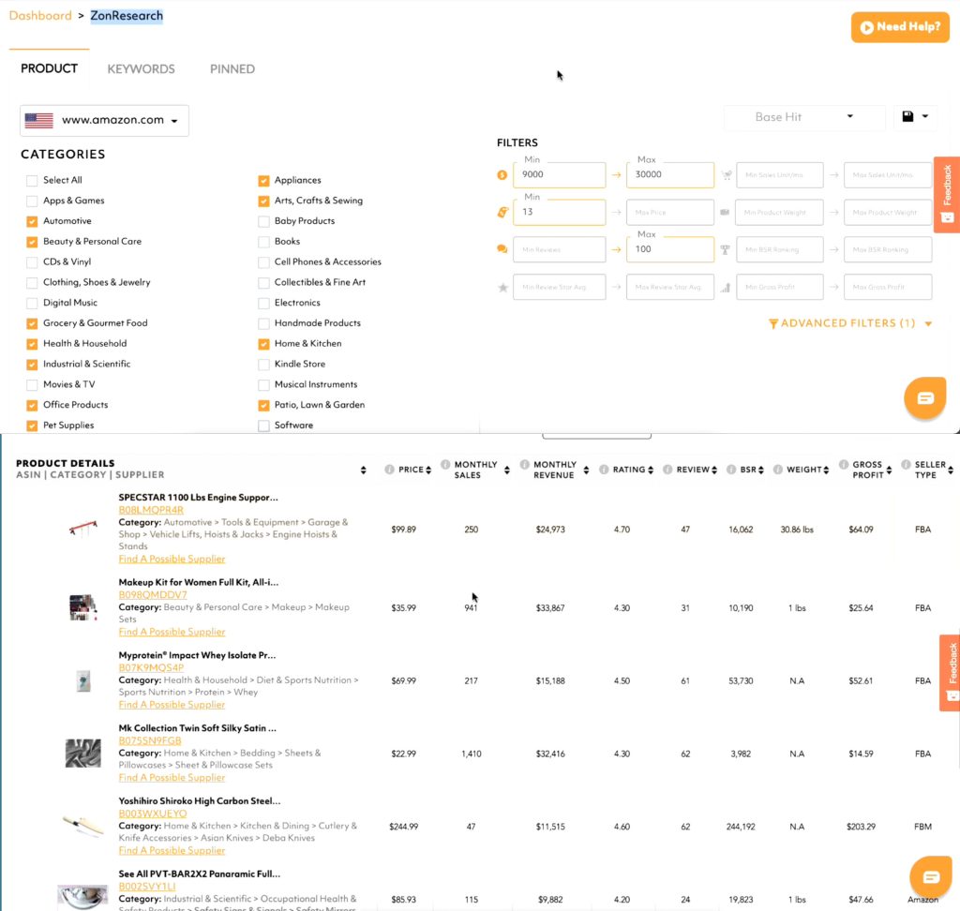The width and height of the screenshot is (960, 911).
Task: Focus the Min price field showing 13
Action: [x=560, y=213]
